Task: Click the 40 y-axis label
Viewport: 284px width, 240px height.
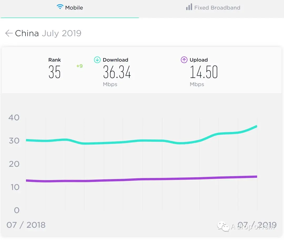Action: click(14, 118)
